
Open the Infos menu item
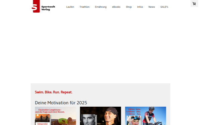[140, 7]
